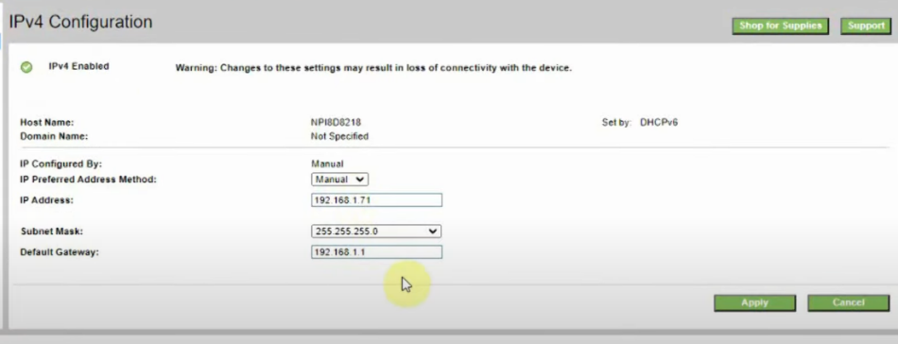Click the 'Host Name:' label
The image size is (898, 344).
47,123
